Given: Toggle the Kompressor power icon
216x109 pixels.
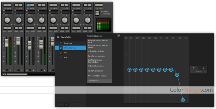Looking at the screenshot, I should 61,43.
